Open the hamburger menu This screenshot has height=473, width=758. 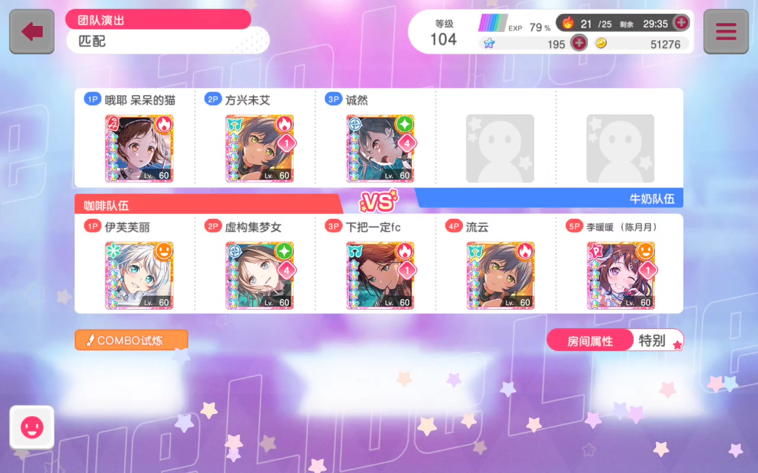[726, 31]
